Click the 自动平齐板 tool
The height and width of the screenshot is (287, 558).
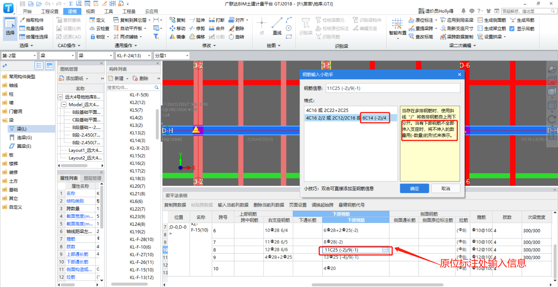click(128, 28)
